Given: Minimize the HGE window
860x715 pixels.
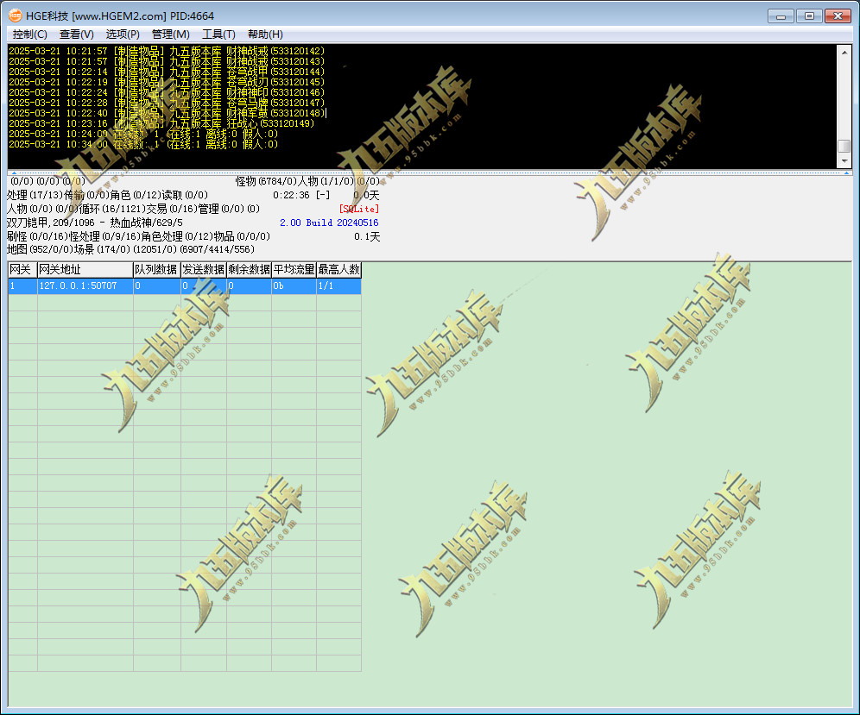Looking at the screenshot, I should click(781, 16).
